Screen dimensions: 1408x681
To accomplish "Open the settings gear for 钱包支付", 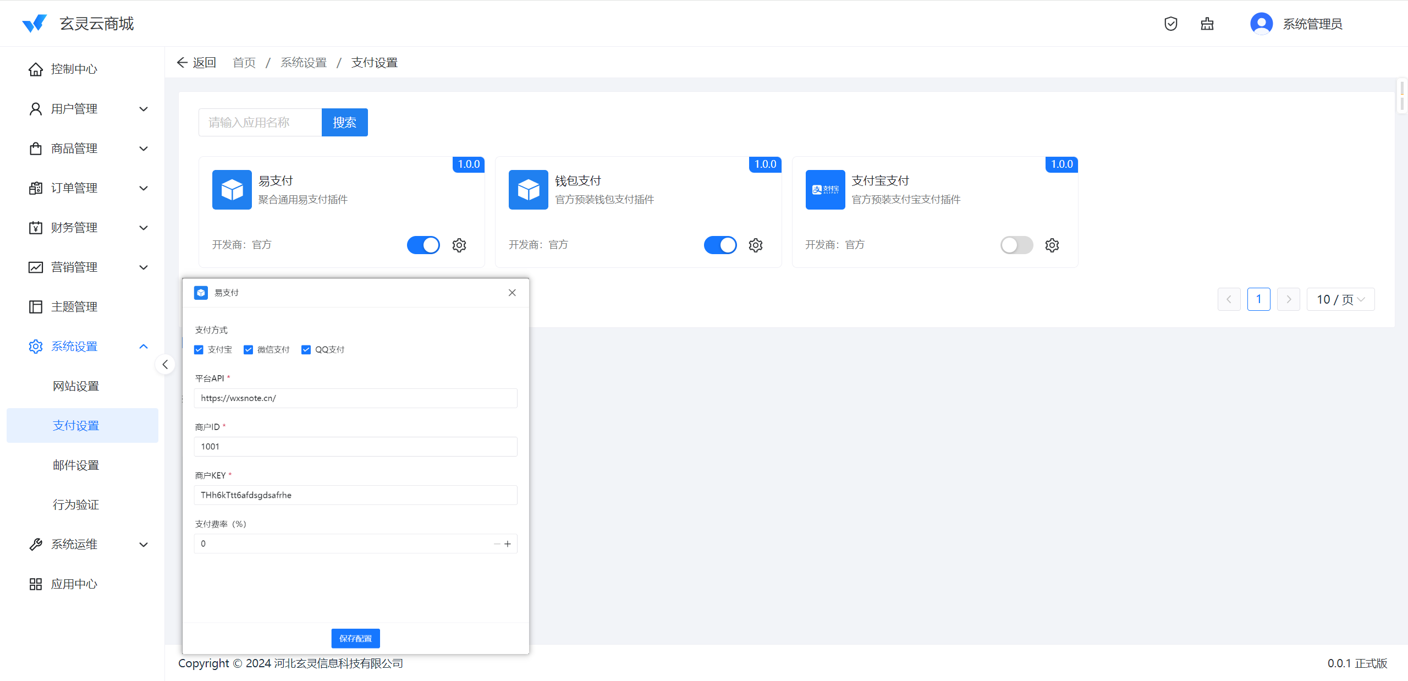I will click(x=756, y=245).
